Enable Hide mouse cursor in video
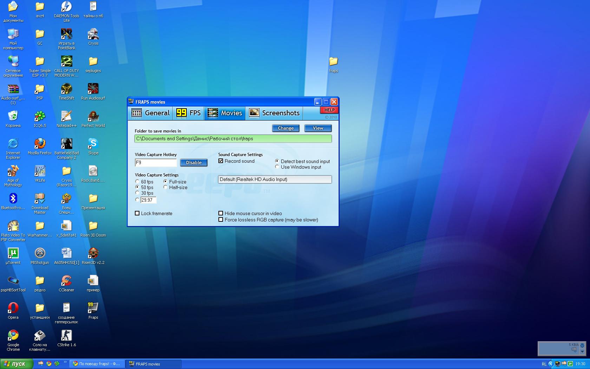This screenshot has width=590, height=369. point(221,213)
